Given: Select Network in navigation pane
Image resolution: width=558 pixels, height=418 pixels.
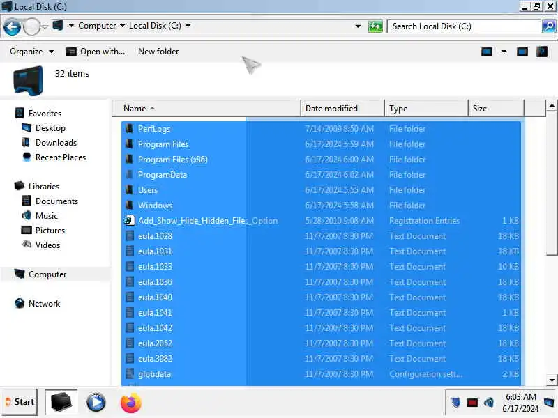Looking at the screenshot, I should pyautogui.click(x=44, y=304).
